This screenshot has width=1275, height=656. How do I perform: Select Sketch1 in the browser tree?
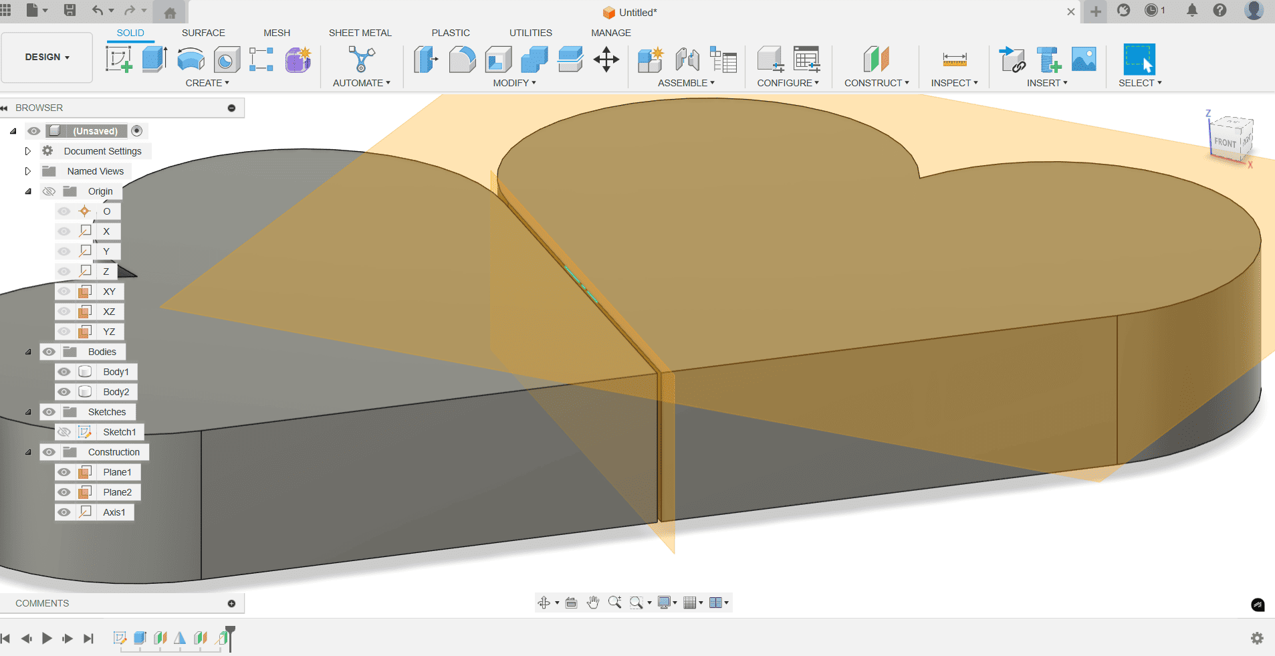tap(120, 432)
